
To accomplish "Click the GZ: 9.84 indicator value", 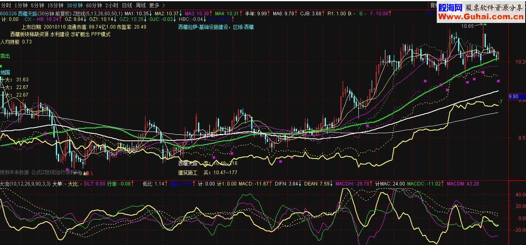I will click(74, 19).
